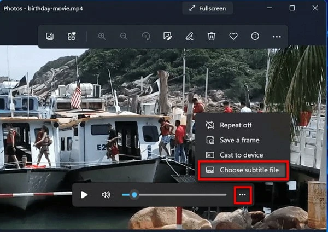This screenshot has width=328, height=232.
Task: Zoom out using magnifier minus icon
Action: (124, 37)
